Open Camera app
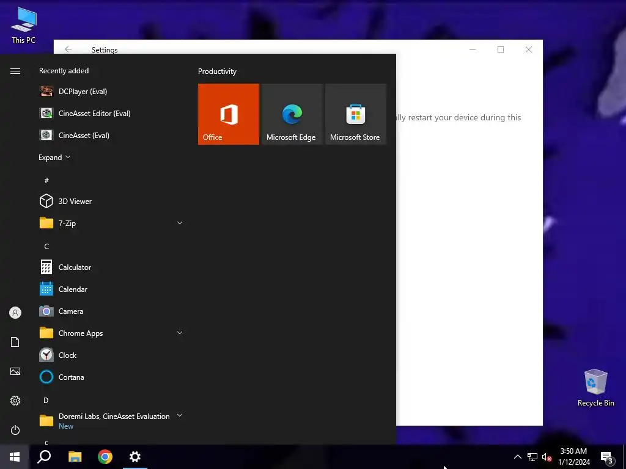 tap(111, 311)
